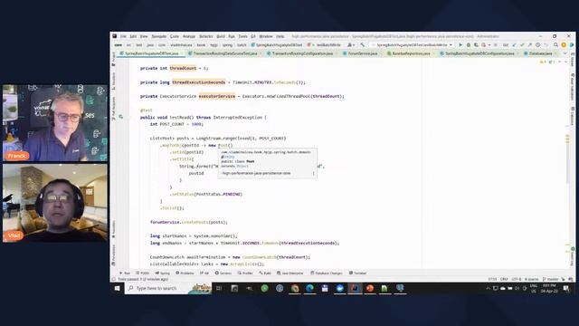Change 4 spaces indent setting in status bar
The height and width of the screenshot is (326, 579).
coord(531,279)
